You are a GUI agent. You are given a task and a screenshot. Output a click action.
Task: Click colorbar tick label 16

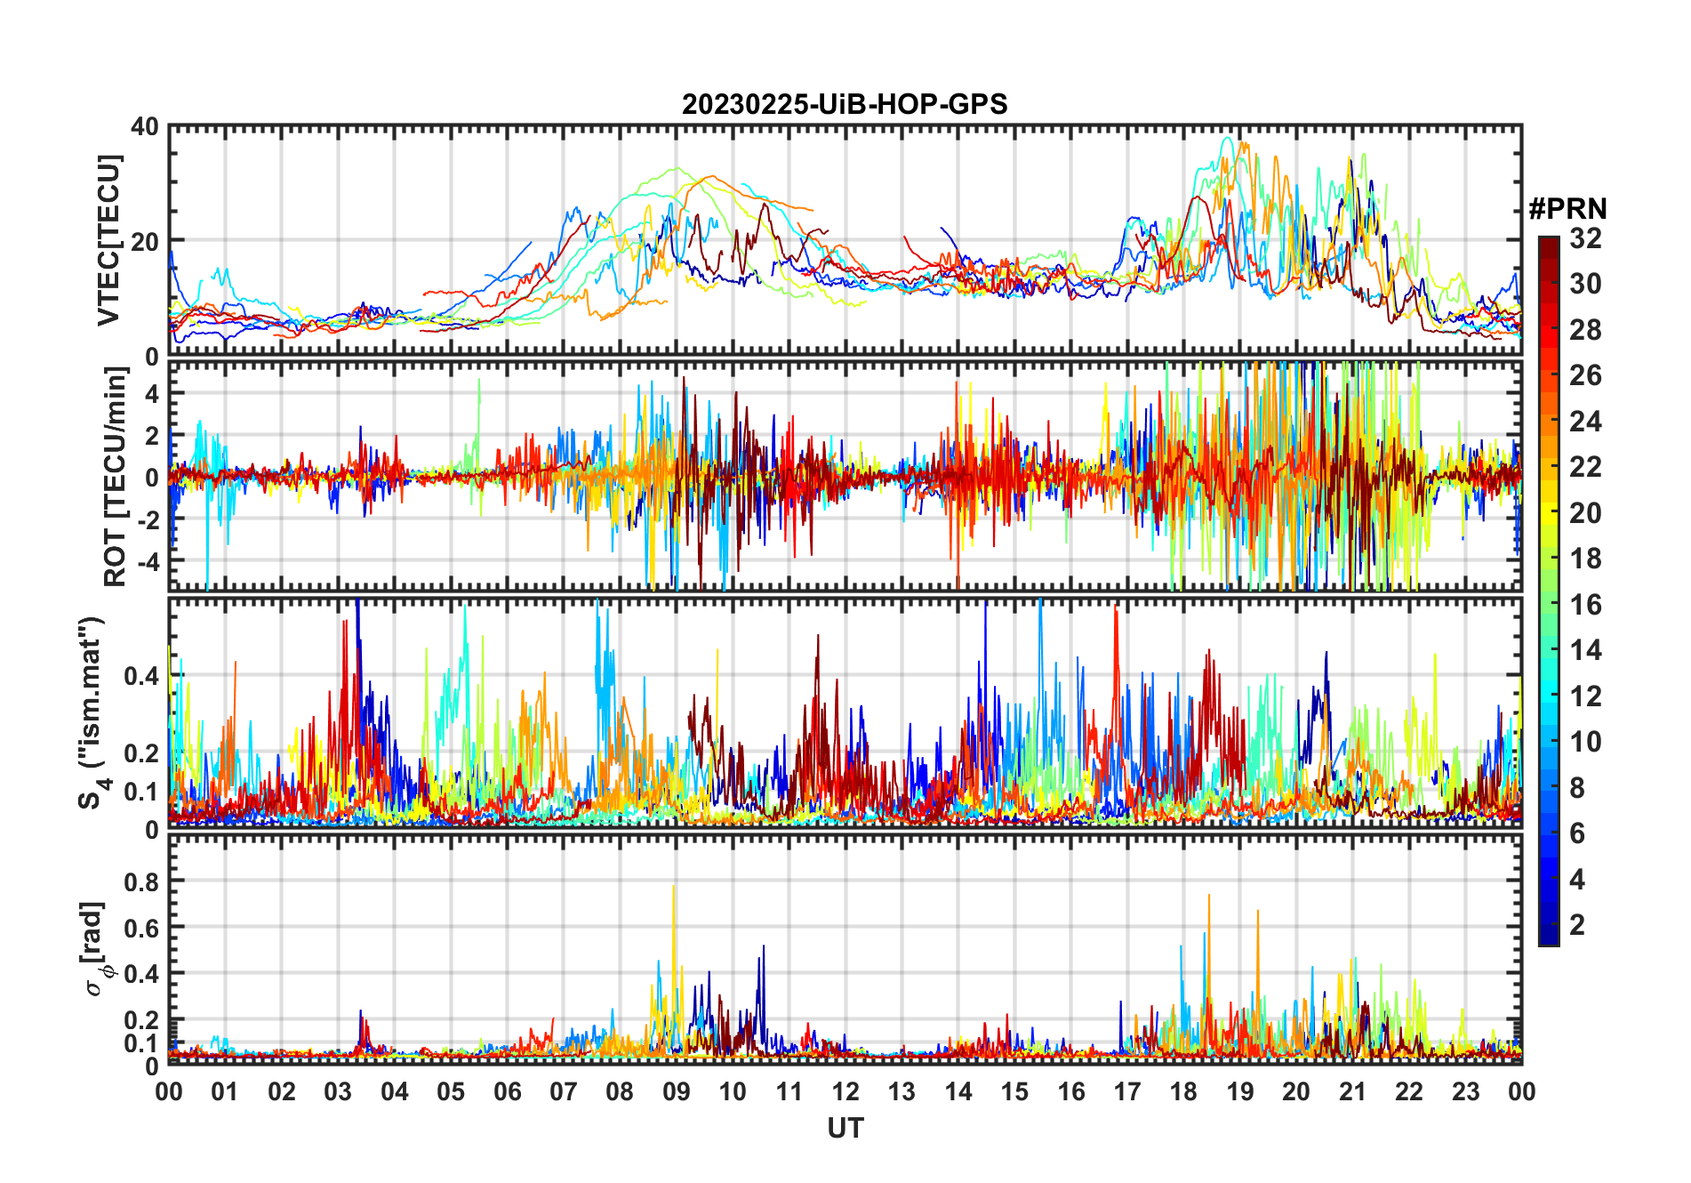click(x=1585, y=605)
